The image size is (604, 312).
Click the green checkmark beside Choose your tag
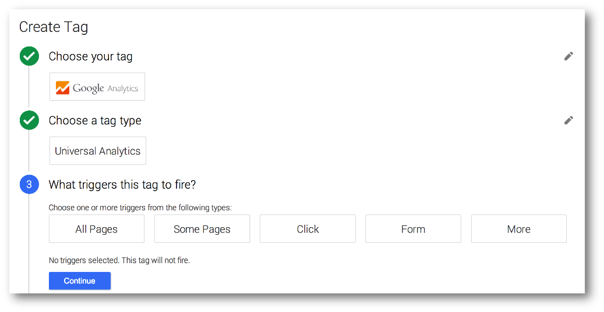coord(29,56)
